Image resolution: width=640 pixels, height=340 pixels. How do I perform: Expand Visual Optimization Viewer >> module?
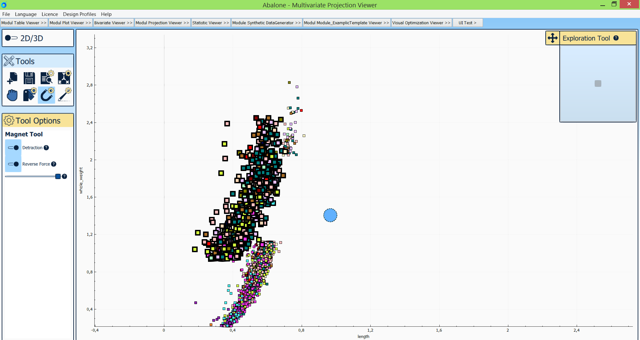421,23
